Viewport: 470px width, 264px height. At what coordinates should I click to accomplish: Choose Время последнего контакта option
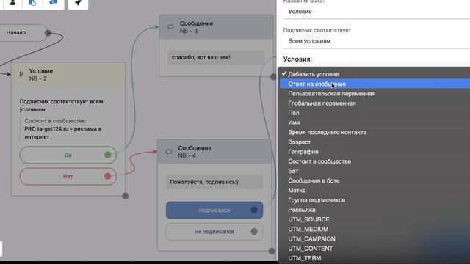(375, 132)
